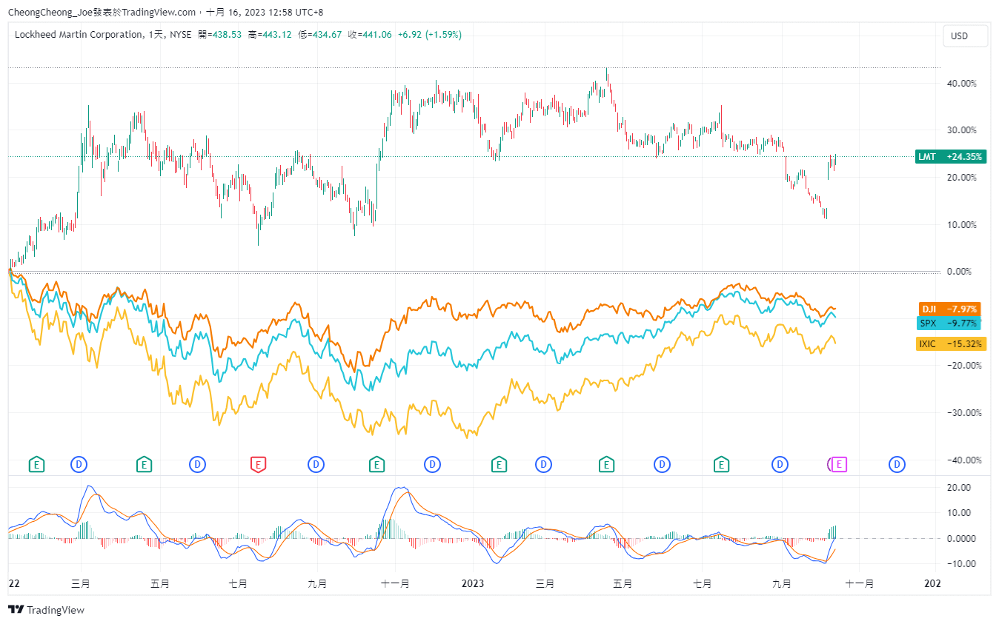Click the TradingView logo at bottom left
Viewport: 999px width, 624px height.
coord(46,610)
